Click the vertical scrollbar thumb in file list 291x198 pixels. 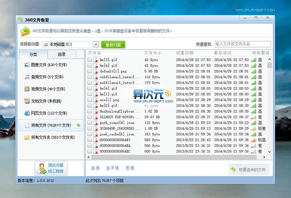(270, 65)
